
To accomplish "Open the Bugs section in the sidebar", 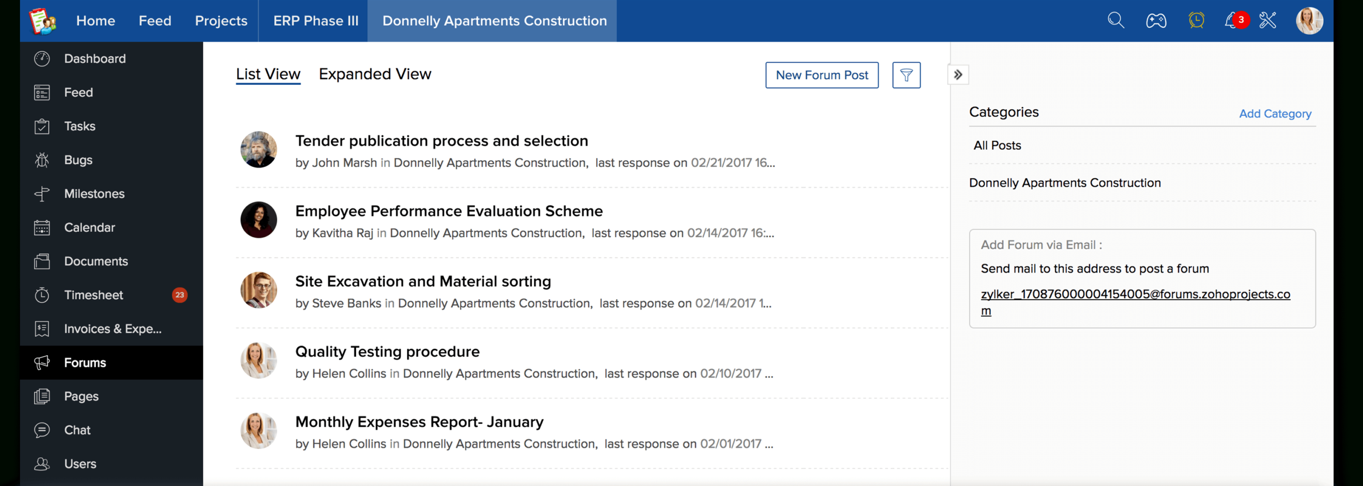I will pos(78,160).
